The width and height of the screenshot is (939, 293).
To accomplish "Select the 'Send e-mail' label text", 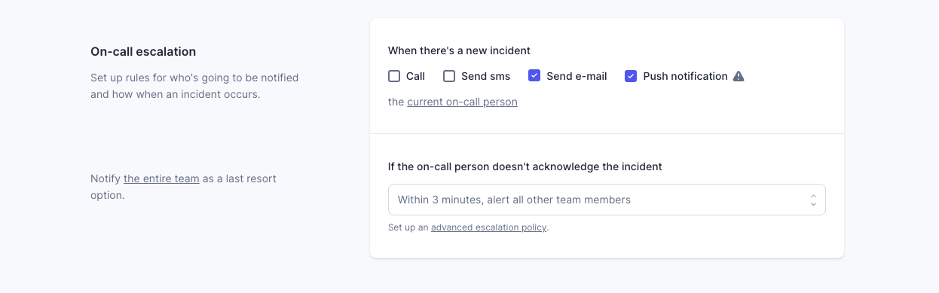I will (577, 76).
